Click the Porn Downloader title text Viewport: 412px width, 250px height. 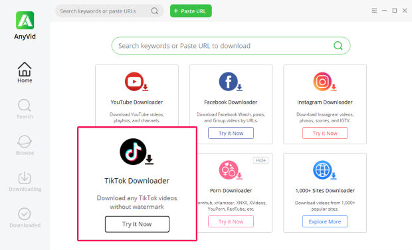pos(231,191)
